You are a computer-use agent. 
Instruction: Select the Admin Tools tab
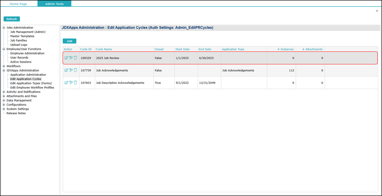[x=54, y=4]
